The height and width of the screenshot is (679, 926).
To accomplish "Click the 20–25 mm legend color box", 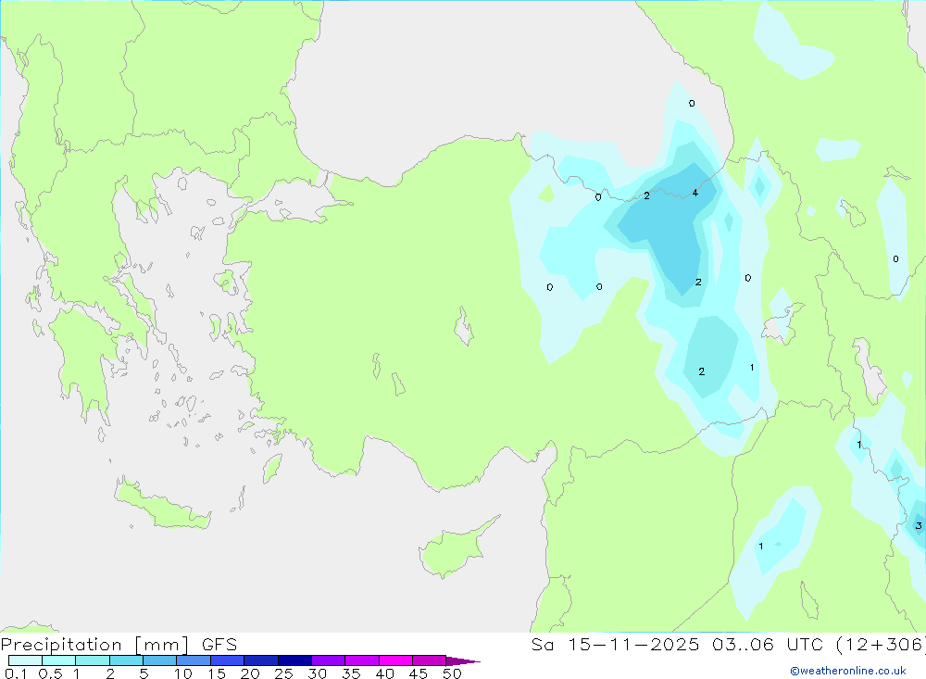I will 261,660.
